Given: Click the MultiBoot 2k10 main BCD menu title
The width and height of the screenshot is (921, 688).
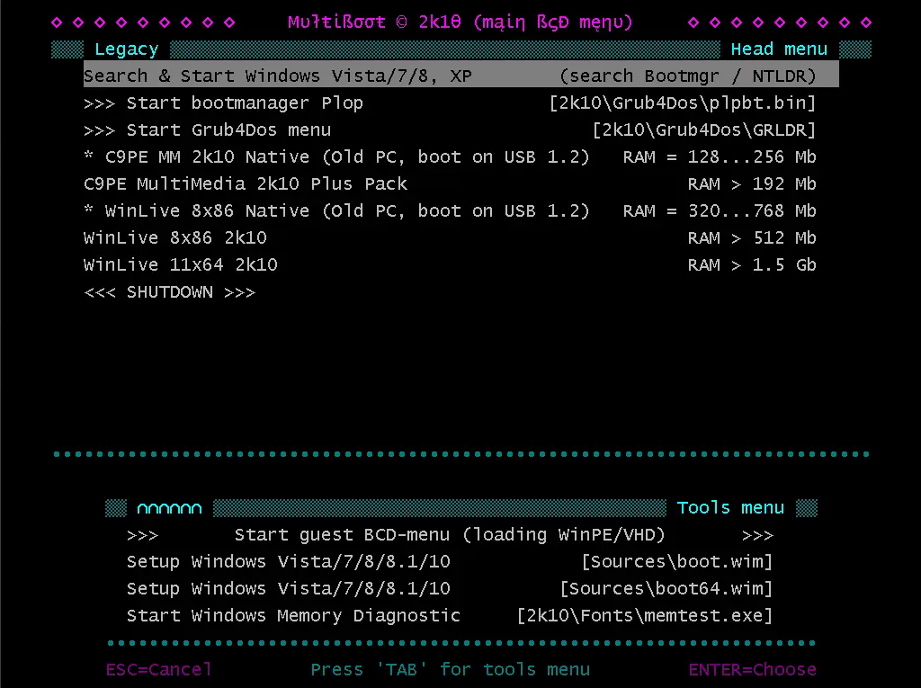Looking at the screenshot, I should pyautogui.click(x=460, y=22).
